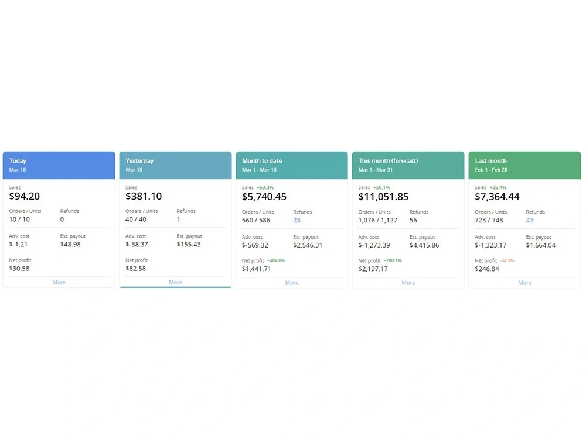Select the +25.4% Sales badge on Last month
Viewport: 586px width, 439px height.
tap(499, 187)
